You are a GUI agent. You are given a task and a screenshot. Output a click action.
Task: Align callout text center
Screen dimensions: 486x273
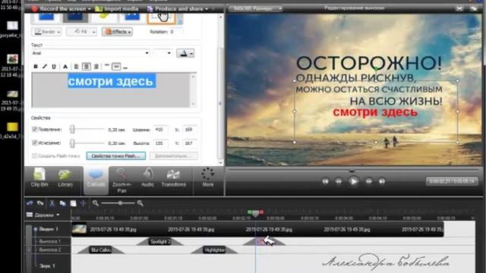(x=86, y=67)
